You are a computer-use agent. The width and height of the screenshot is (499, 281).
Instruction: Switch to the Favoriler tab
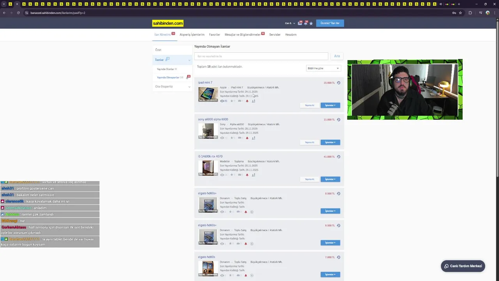214,35
